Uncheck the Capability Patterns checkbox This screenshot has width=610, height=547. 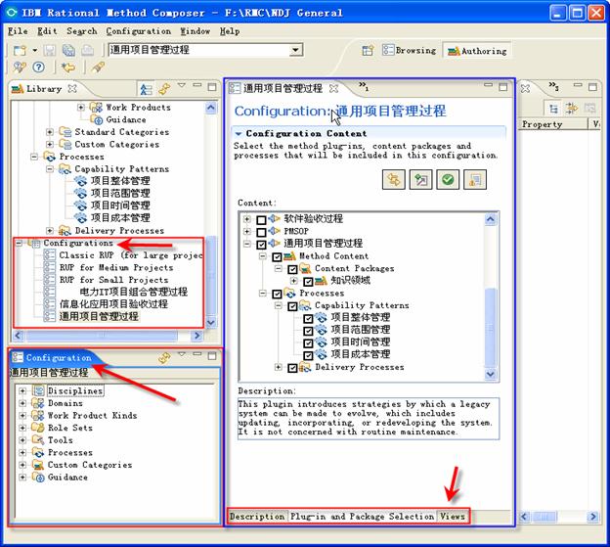(x=292, y=307)
